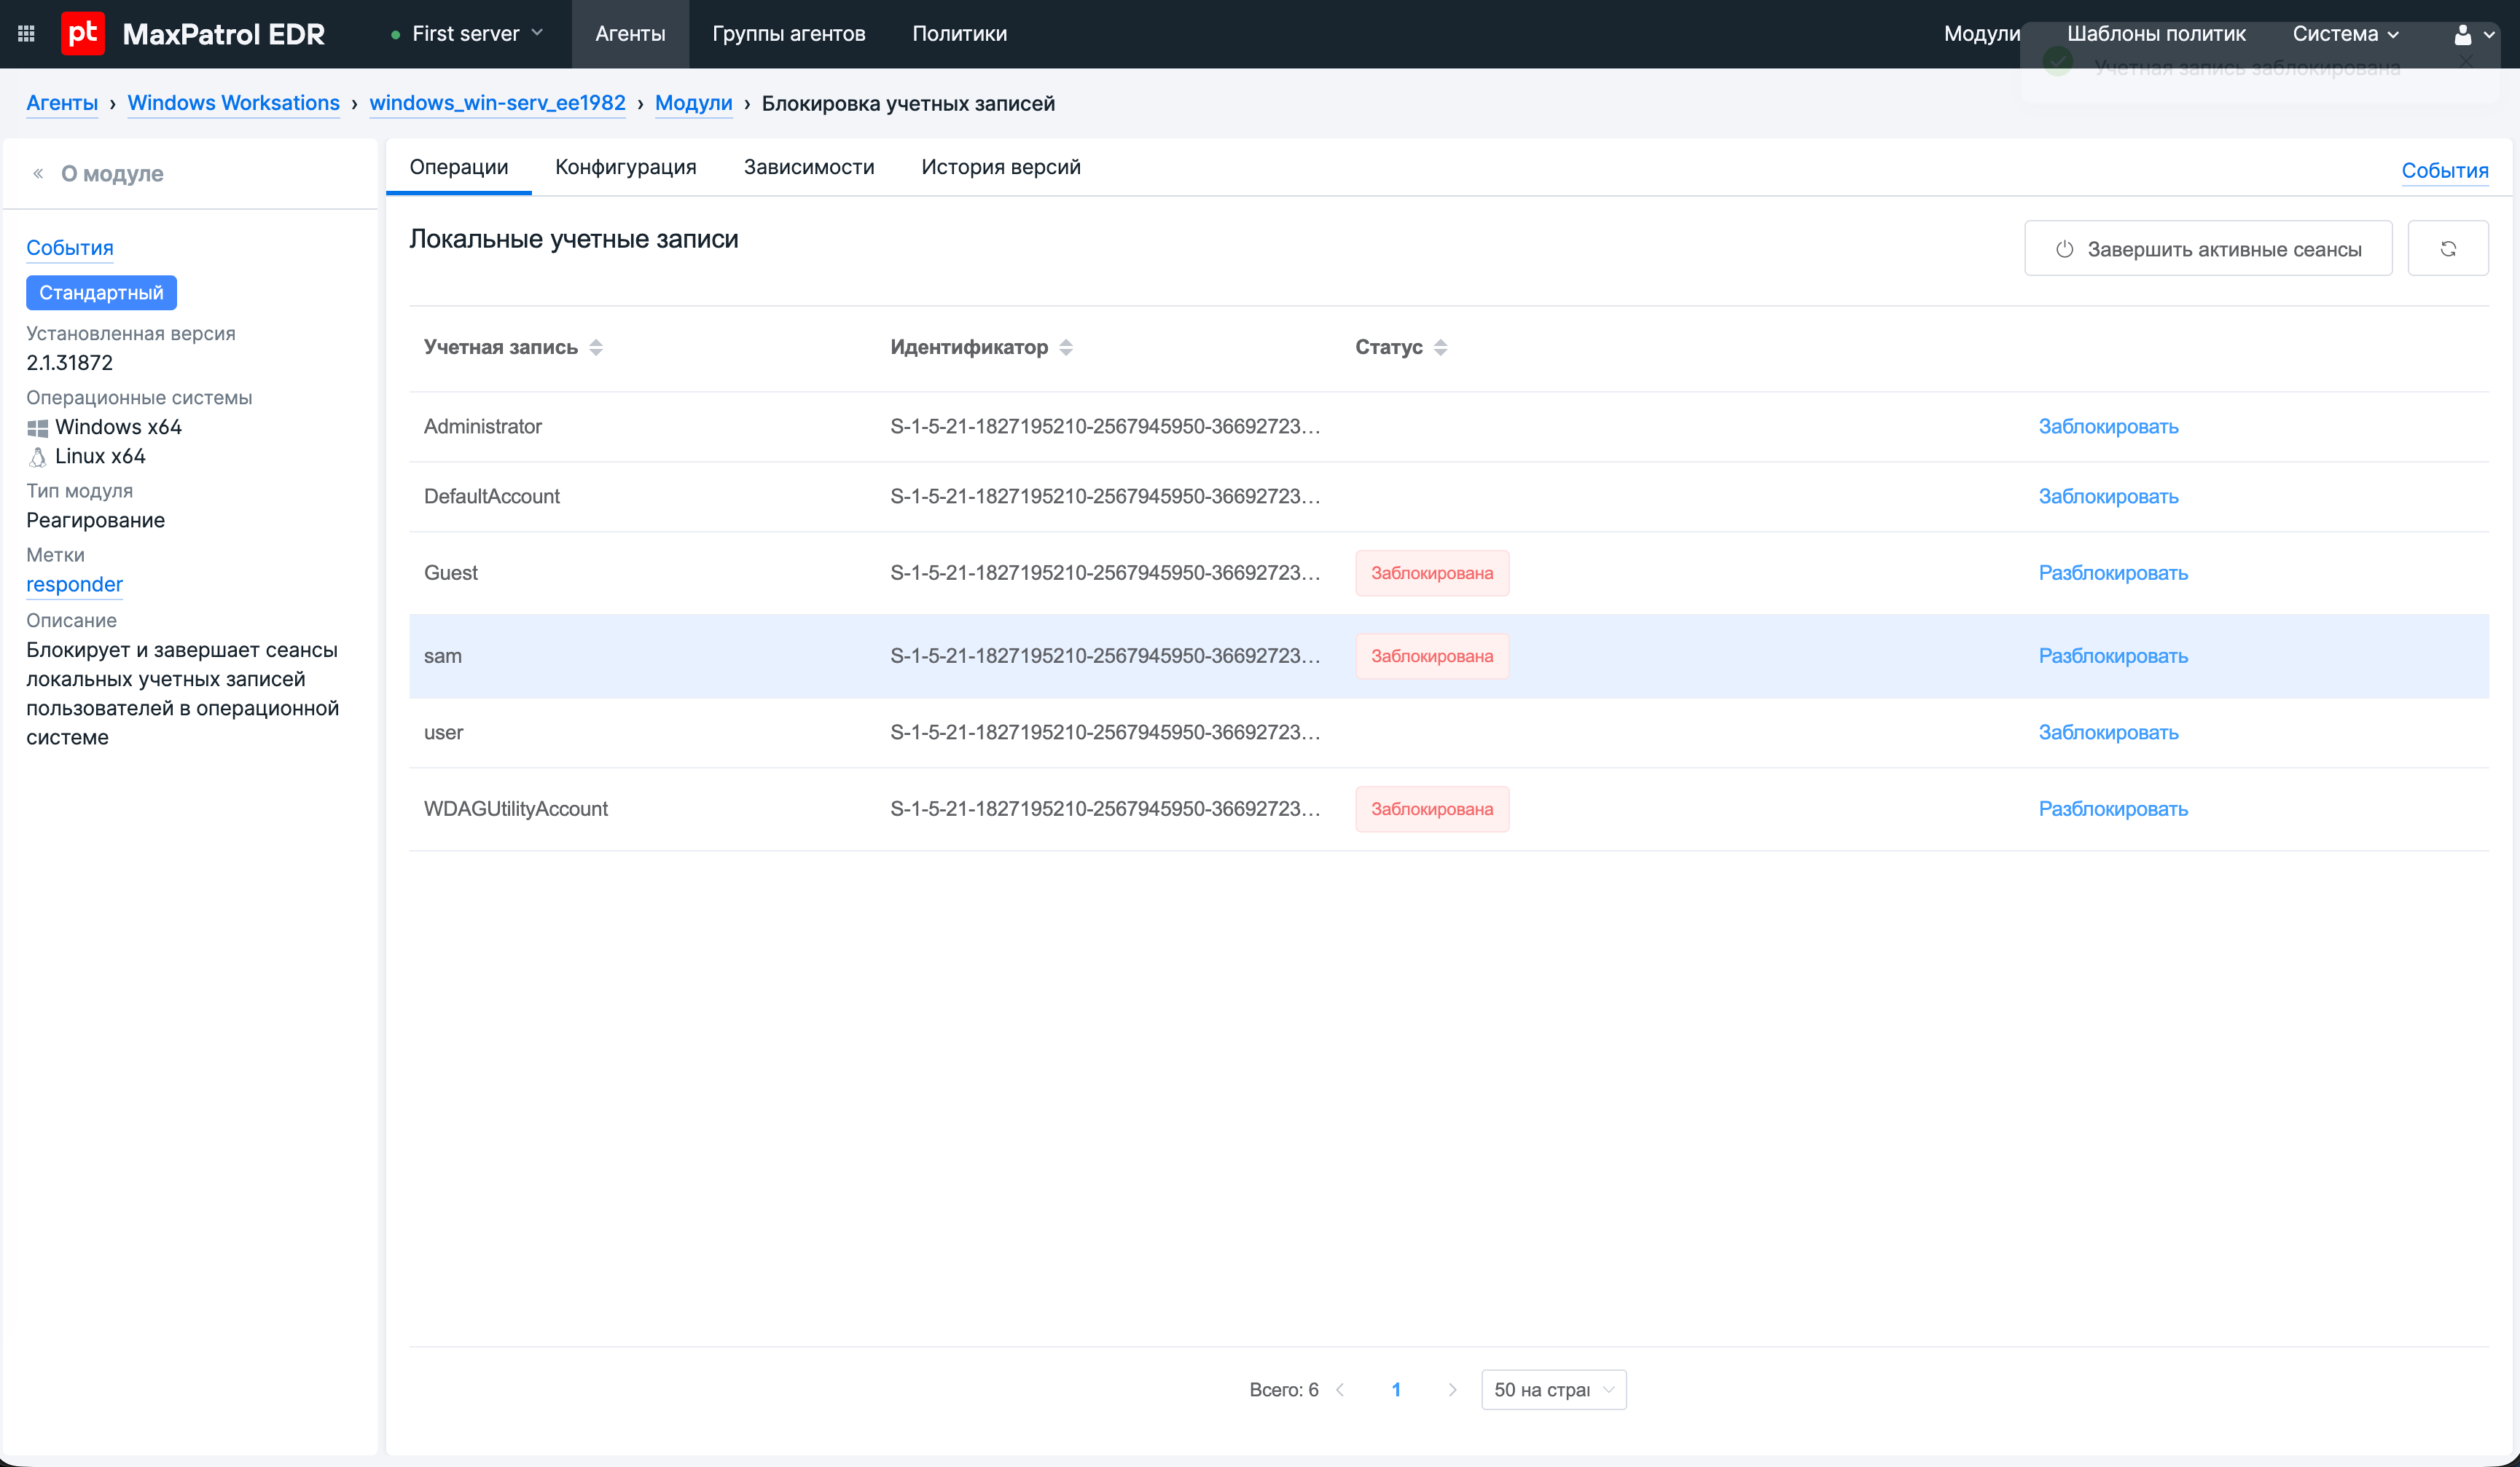This screenshot has height=1467, width=2520.
Task: Open the Система dropdown menu
Action: [x=2345, y=34]
